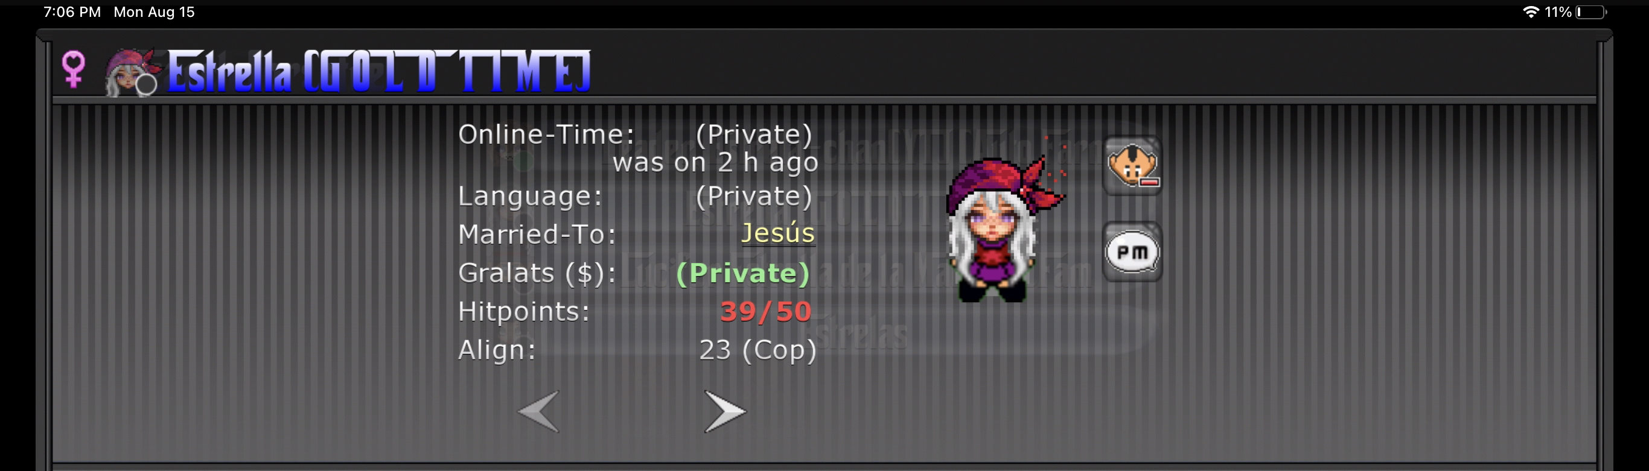Click red Hitpoints 39/50 value
The height and width of the screenshot is (471, 1649).
(765, 312)
